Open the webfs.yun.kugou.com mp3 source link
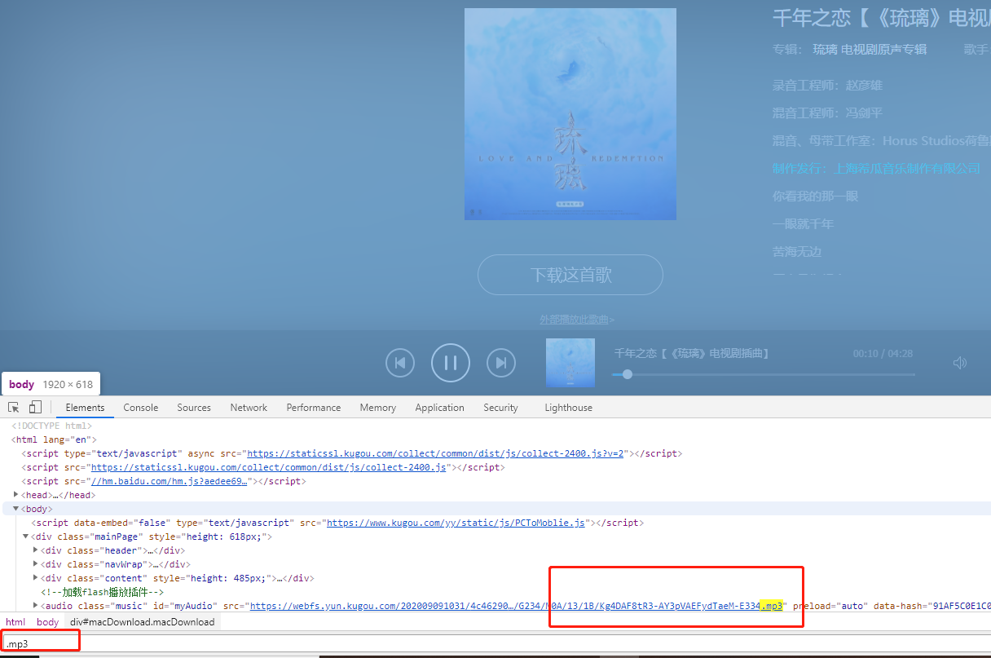Image resolution: width=991 pixels, height=658 pixels. click(517, 606)
